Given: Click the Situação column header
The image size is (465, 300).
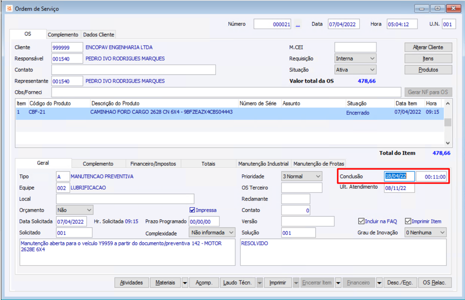Looking at the screenshot, I should (x=370, y=104).
